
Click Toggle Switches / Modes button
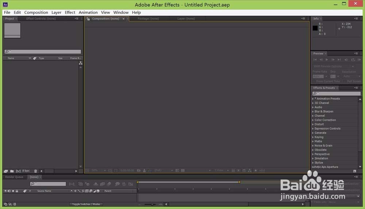[x=86, y=204]
